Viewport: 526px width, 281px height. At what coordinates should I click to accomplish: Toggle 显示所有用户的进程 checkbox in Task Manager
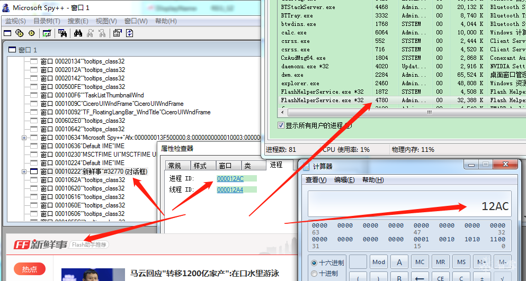pyautogui.click(x=281, y=125)
